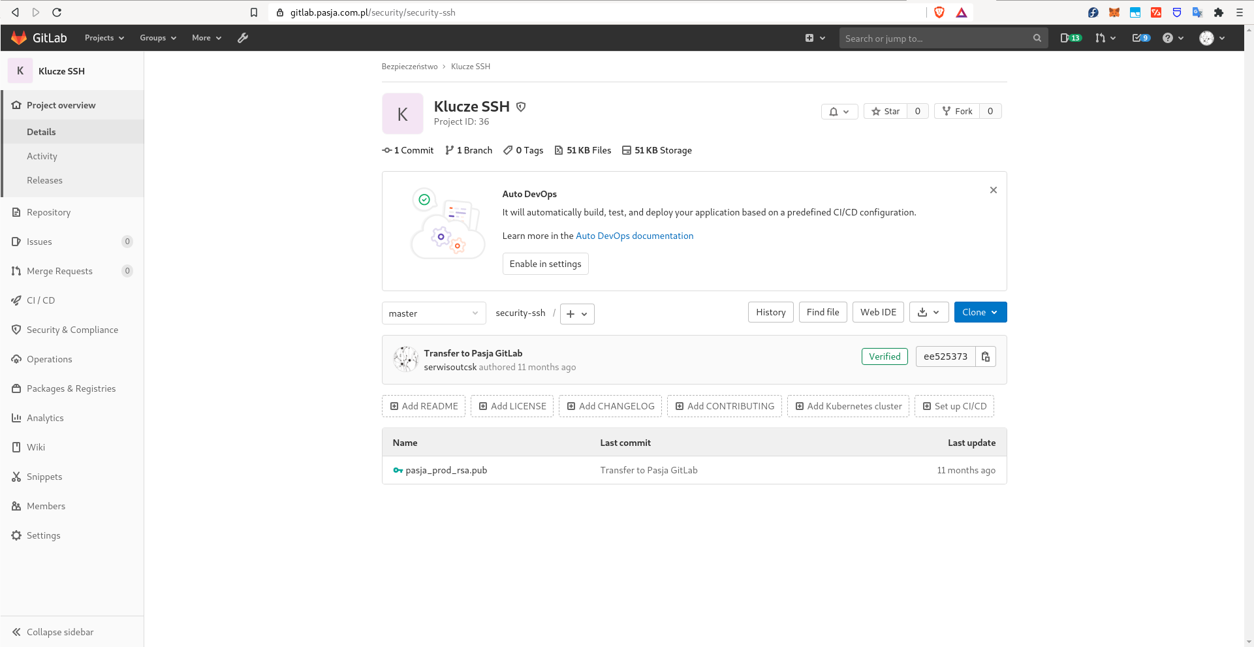The image size is (1254, 647).
Task: Star the Klucze SSH project
Action: [x=886, y=112]
